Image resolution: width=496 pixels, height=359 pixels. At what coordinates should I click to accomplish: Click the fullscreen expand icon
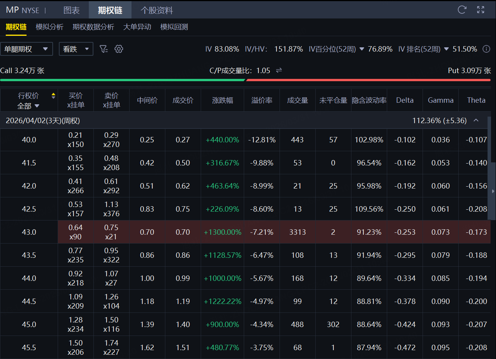pos(481,10)
